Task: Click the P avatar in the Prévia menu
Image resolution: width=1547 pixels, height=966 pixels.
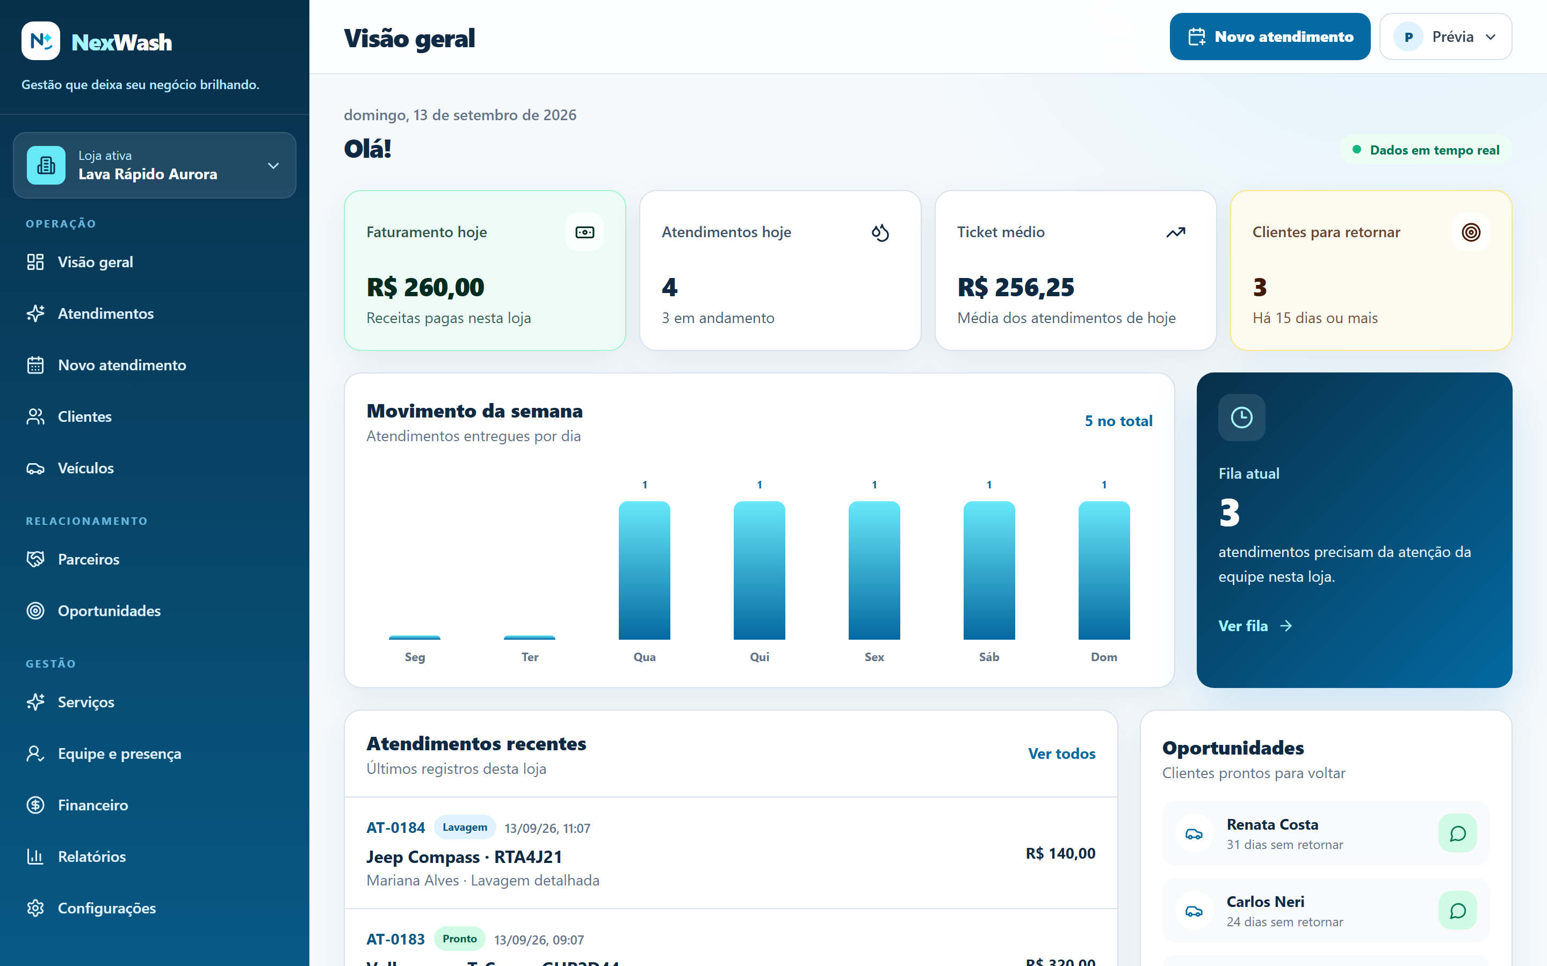Action: click(1408, 37)
